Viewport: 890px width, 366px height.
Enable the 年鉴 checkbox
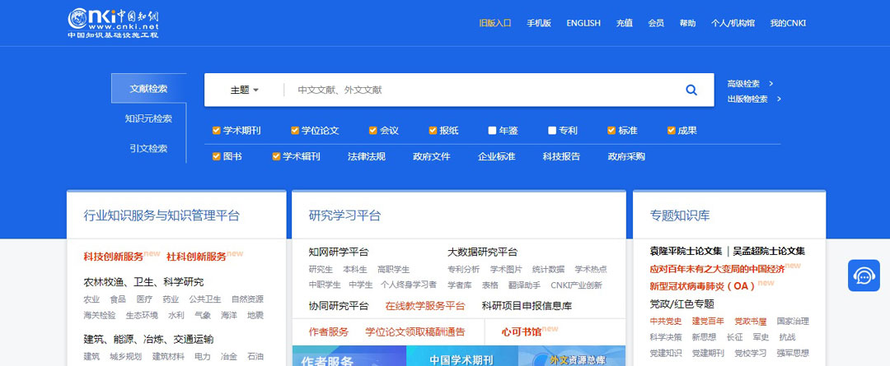click(492, 130)
